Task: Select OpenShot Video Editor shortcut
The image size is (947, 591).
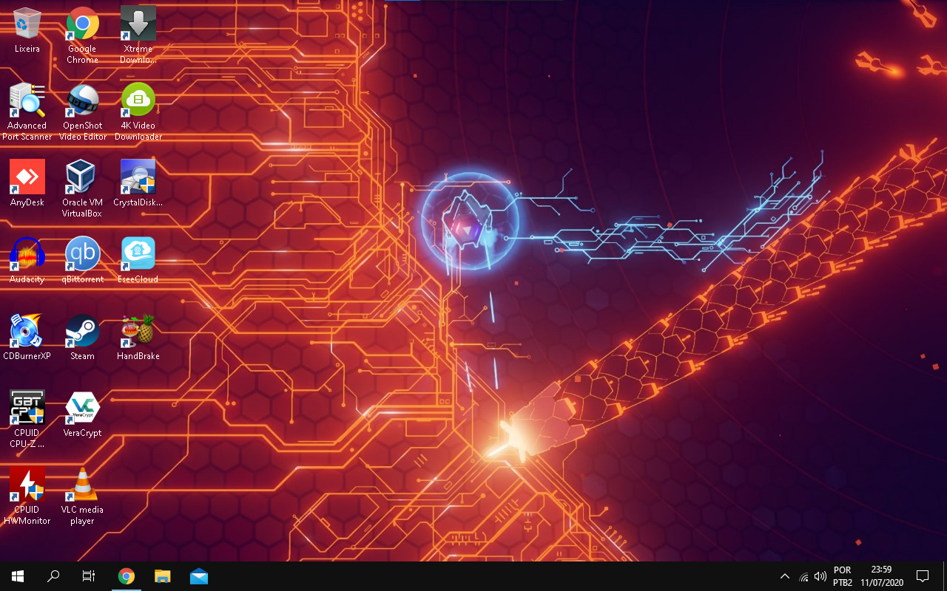Action: click(82, 101)
